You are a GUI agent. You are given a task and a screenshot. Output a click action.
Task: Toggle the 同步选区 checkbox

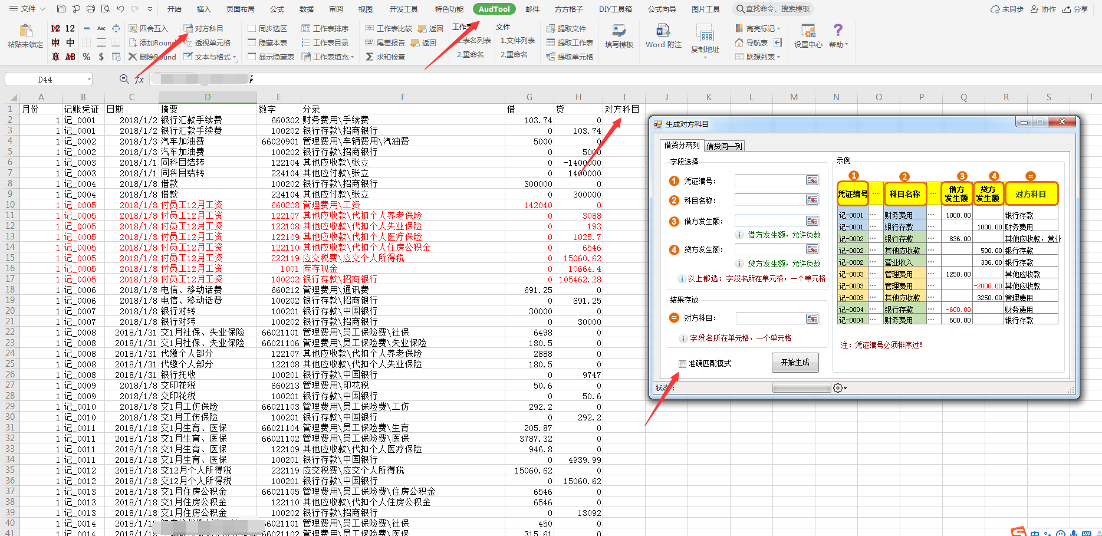pos(252,28)
